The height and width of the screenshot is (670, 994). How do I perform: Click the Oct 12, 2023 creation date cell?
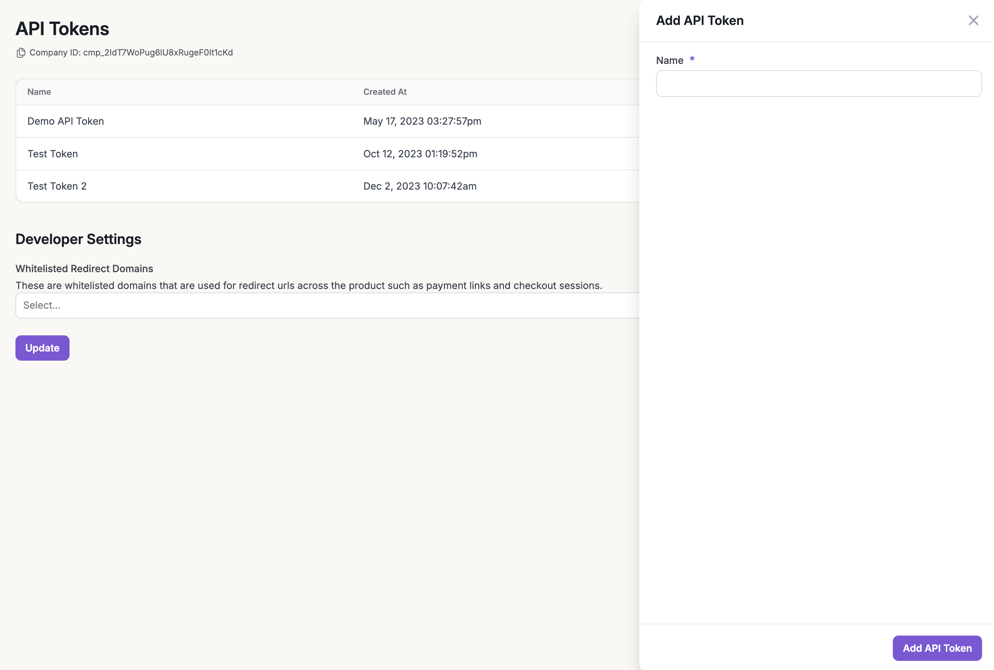[420, 154]
